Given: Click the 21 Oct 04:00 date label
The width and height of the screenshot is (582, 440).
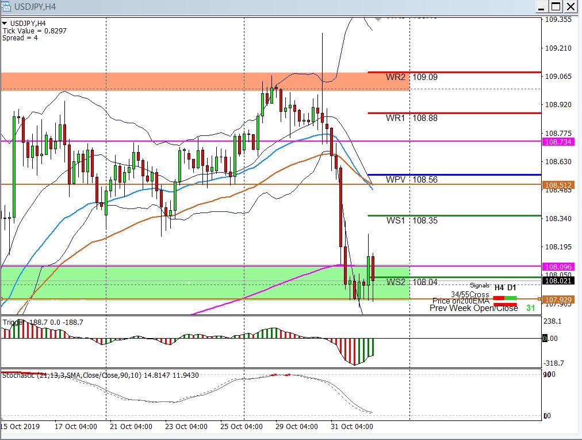Looking at the screenshot, I should coord(131,427).
